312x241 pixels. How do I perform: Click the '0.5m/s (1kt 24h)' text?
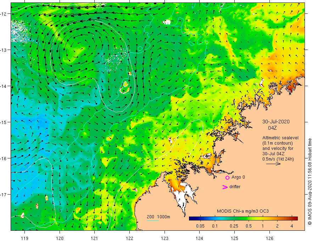[x=278, y=159]
